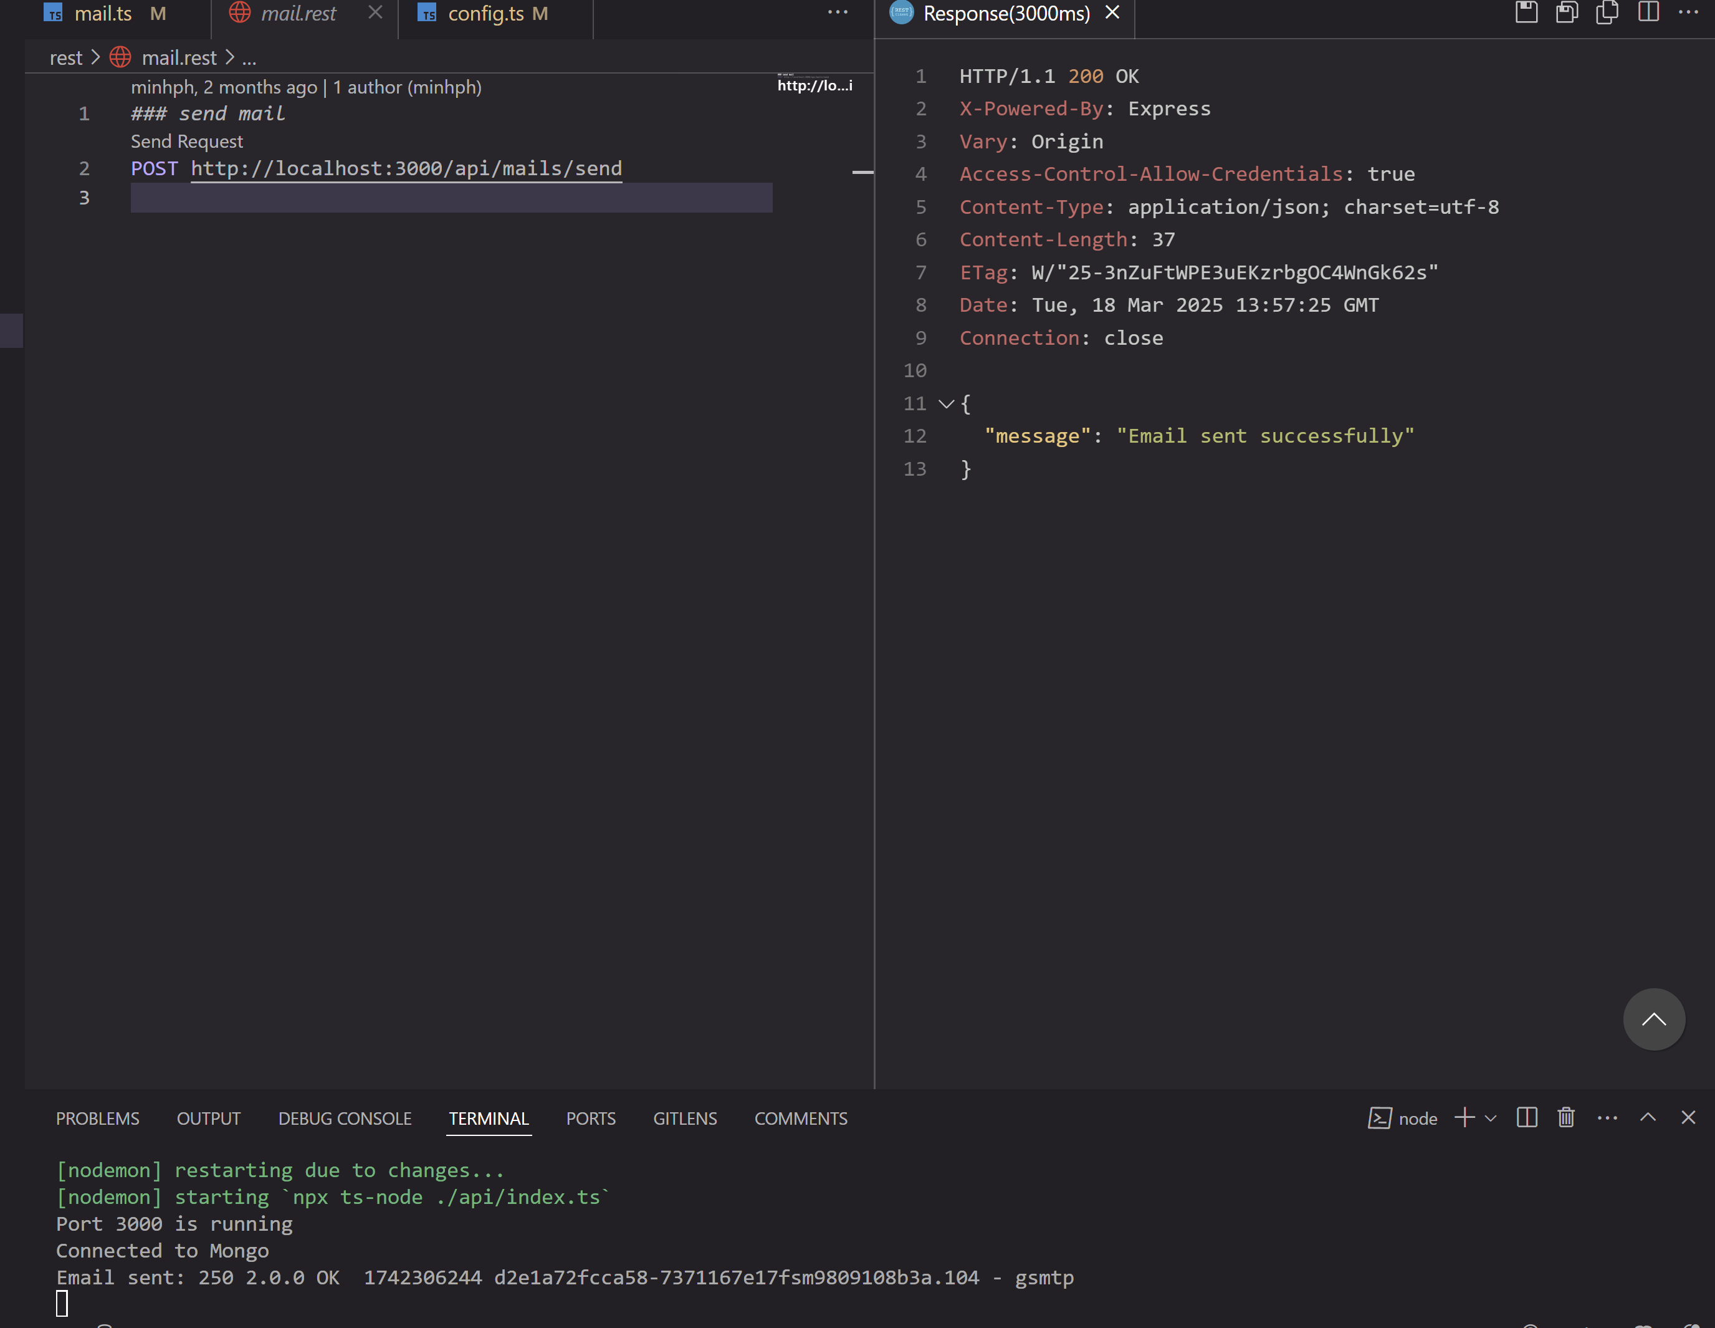Viewport: 1715px width, 1328px height.
Task: Click the ETag header line
Action: click(1198, 272)
